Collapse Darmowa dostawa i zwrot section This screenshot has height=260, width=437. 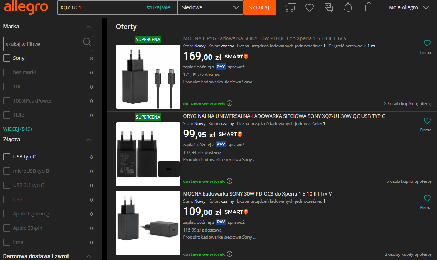click(x=89, y=256)
